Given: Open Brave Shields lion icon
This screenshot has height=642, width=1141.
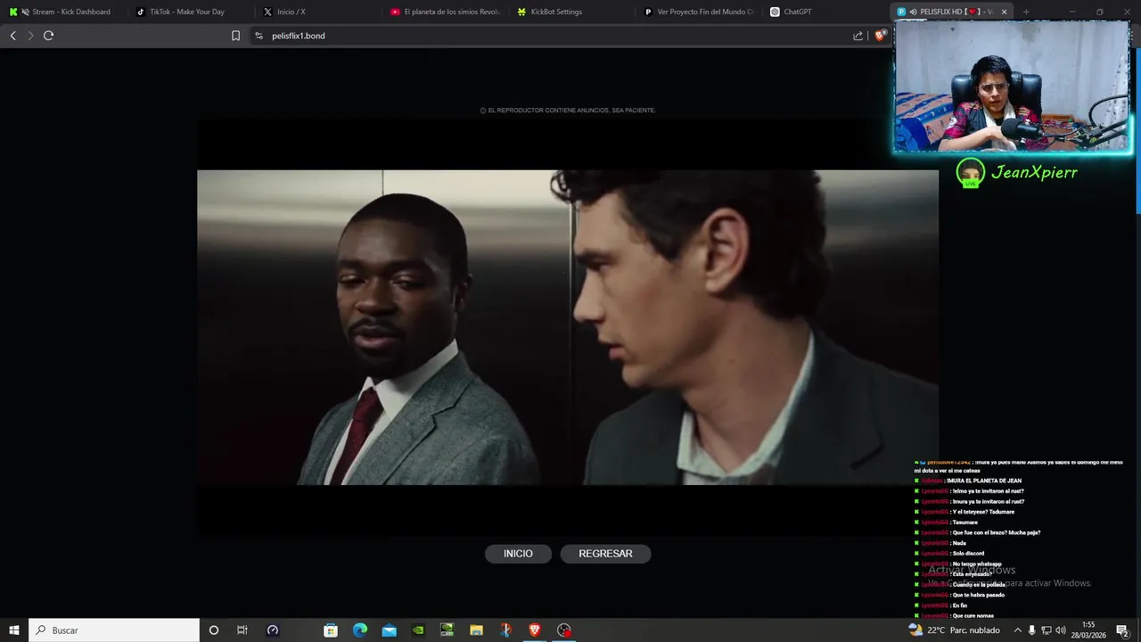Looking at the screenshot, I should [880, 36].
